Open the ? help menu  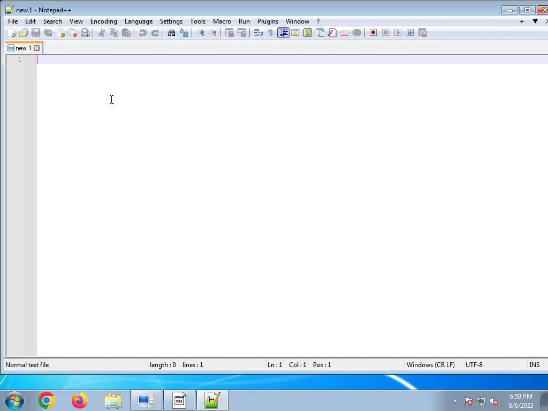(x=318, y=21)
